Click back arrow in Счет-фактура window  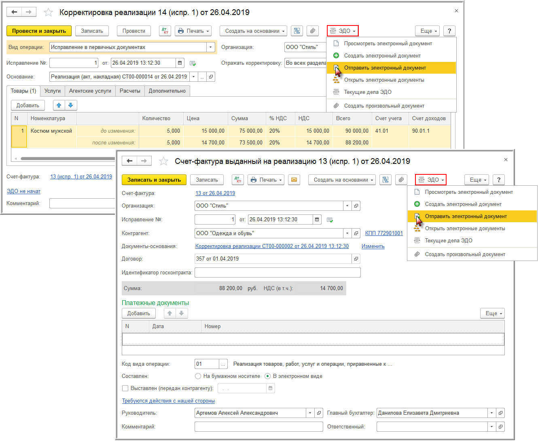click(x=129, y=161)
